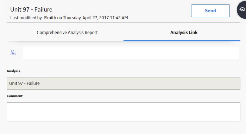Click the horizontal divider above the Analysis label
This screenshot has width=246, height=134.
[x=124, y=63]
